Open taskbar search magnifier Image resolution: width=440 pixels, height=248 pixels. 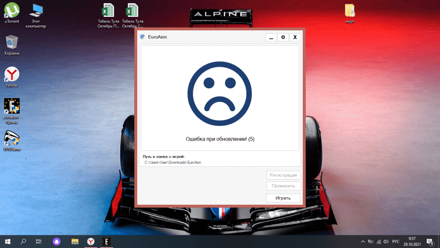[23, 241]
